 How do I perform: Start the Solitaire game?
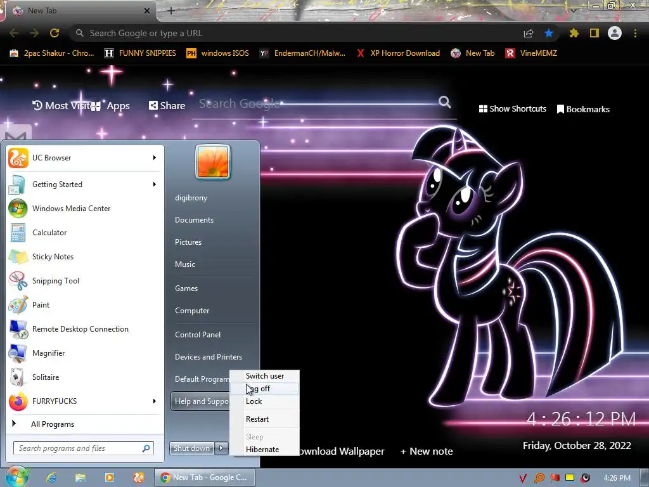point(85,377)
